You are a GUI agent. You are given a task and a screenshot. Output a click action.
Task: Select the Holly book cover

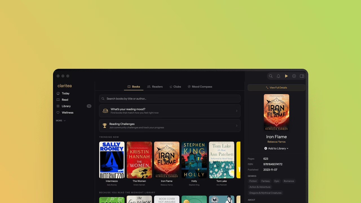[194, 160]
